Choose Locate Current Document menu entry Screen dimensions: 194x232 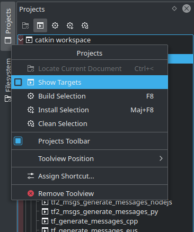click(90, 68)
